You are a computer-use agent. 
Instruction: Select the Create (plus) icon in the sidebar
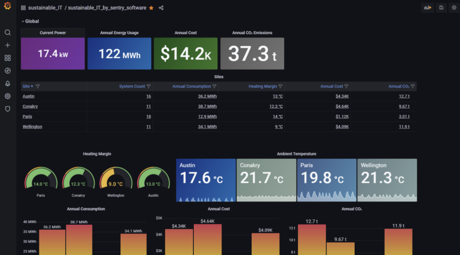point(8,45)
